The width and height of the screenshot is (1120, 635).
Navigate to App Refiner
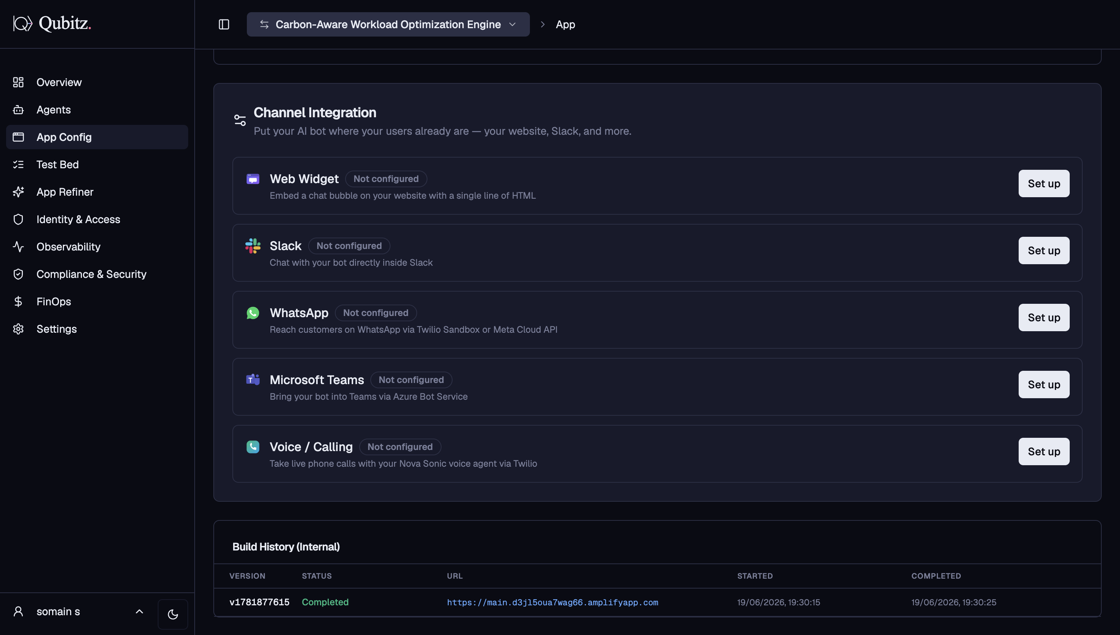(x=97, y=192)
